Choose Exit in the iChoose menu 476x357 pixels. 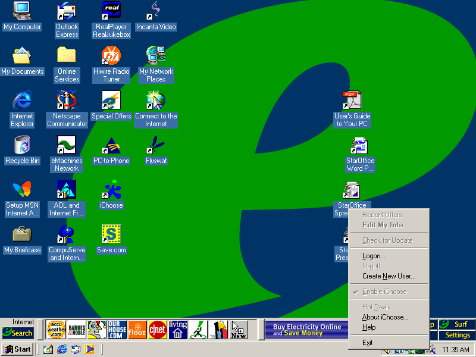tap(368, 343)
